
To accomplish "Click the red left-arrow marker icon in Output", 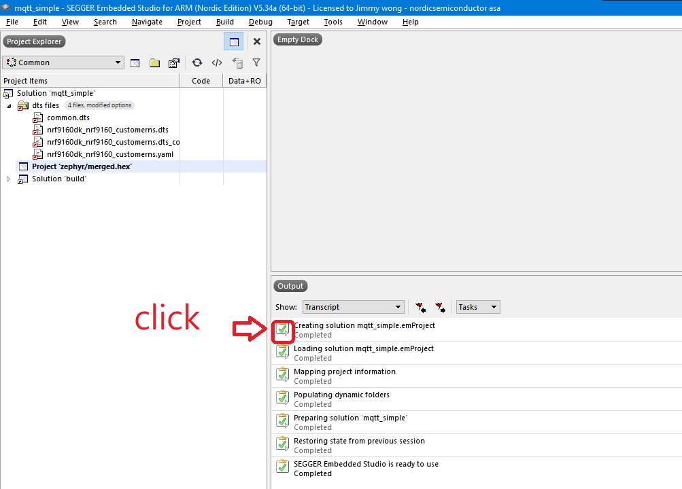I will pos(420,307).
